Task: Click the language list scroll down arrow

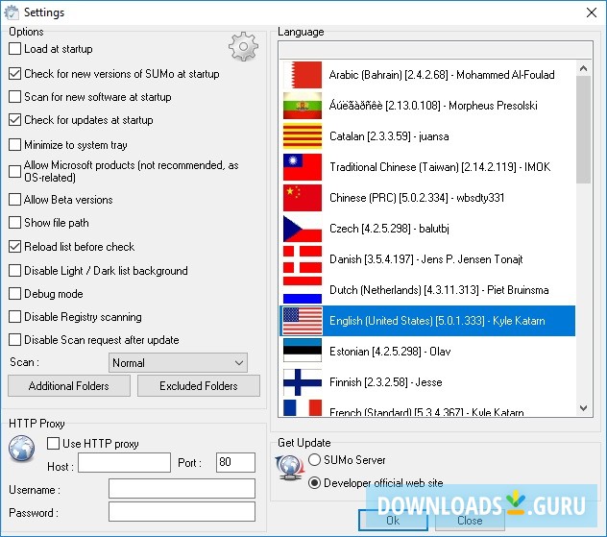Action: (583, 408)
